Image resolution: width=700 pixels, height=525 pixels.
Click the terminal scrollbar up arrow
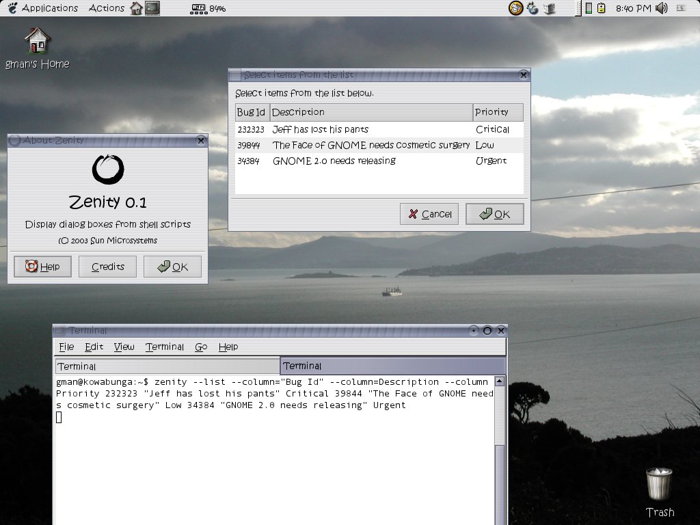click(500, 381)
